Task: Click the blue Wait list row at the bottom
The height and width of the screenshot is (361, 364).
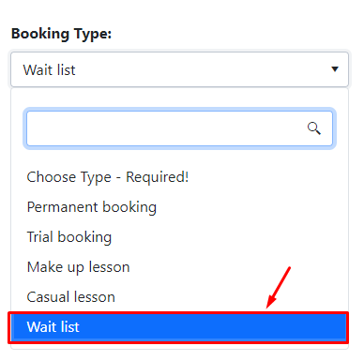Action: 179,327
